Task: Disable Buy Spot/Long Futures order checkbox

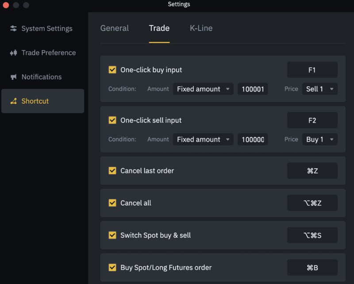Action: (x=112, y=268)
